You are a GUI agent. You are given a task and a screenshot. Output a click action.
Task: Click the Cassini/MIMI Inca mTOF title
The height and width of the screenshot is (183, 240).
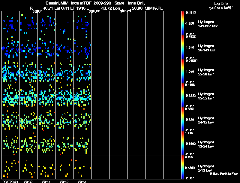click(66, 3)
